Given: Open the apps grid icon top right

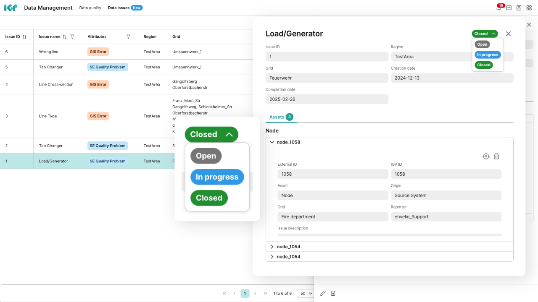Looking at the screenshot, I should [529, 8].
